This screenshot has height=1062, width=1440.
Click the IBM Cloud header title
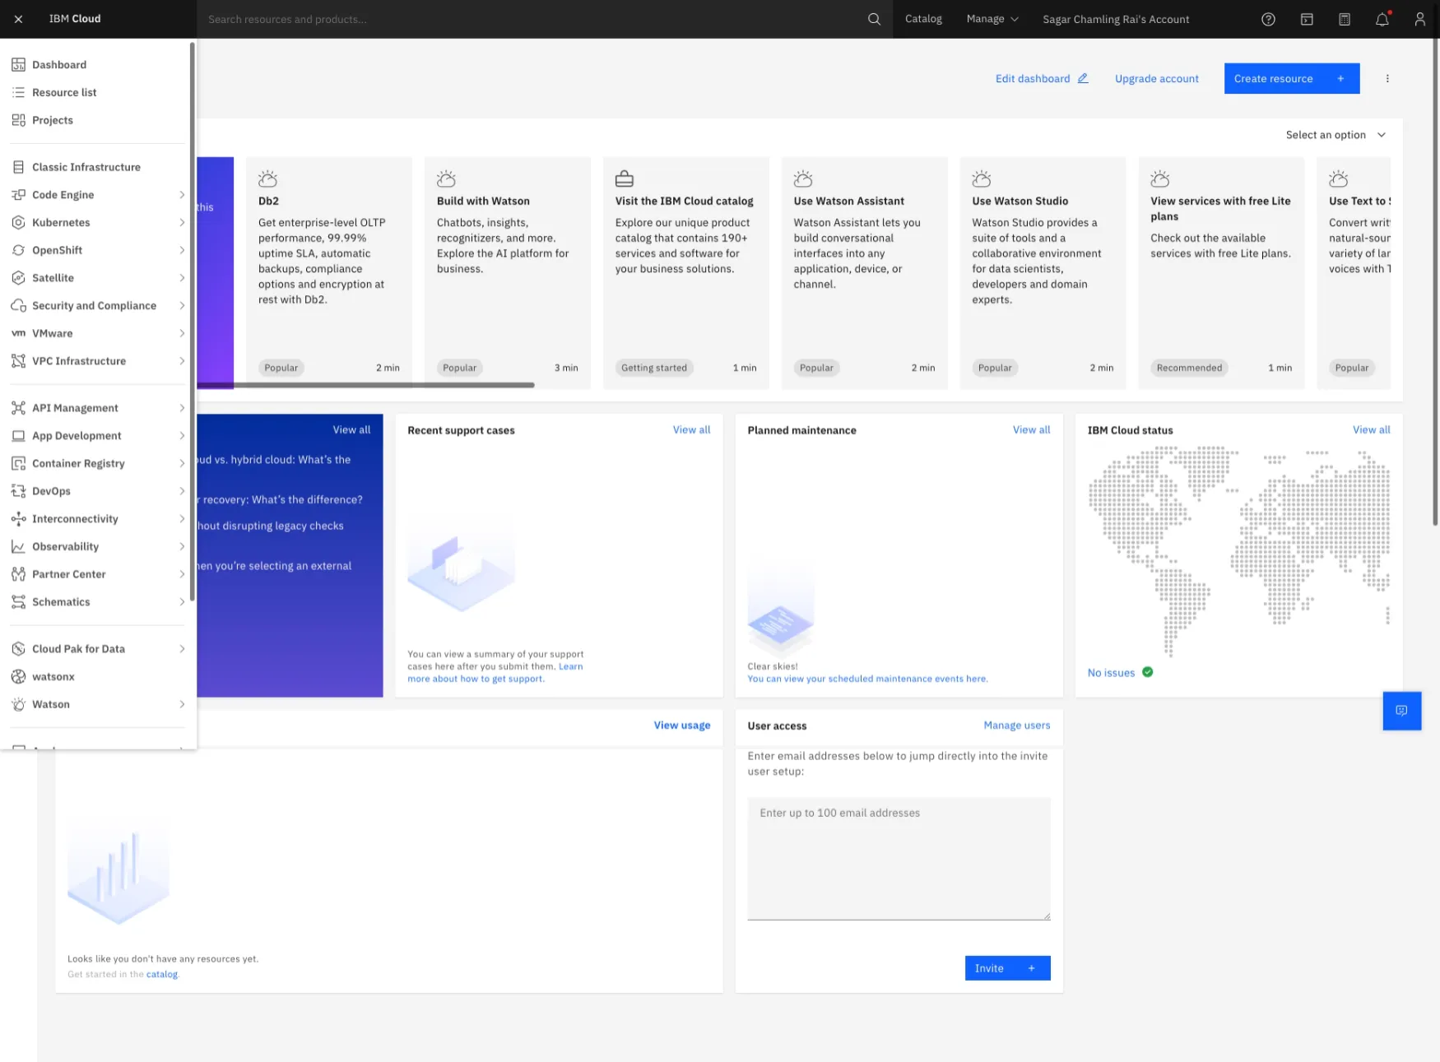pos(75,19)
